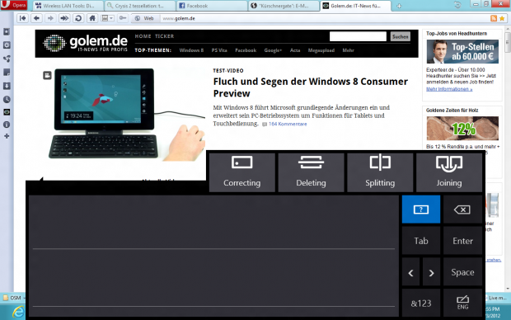Click the RSS feed icon

pos(494,18)
